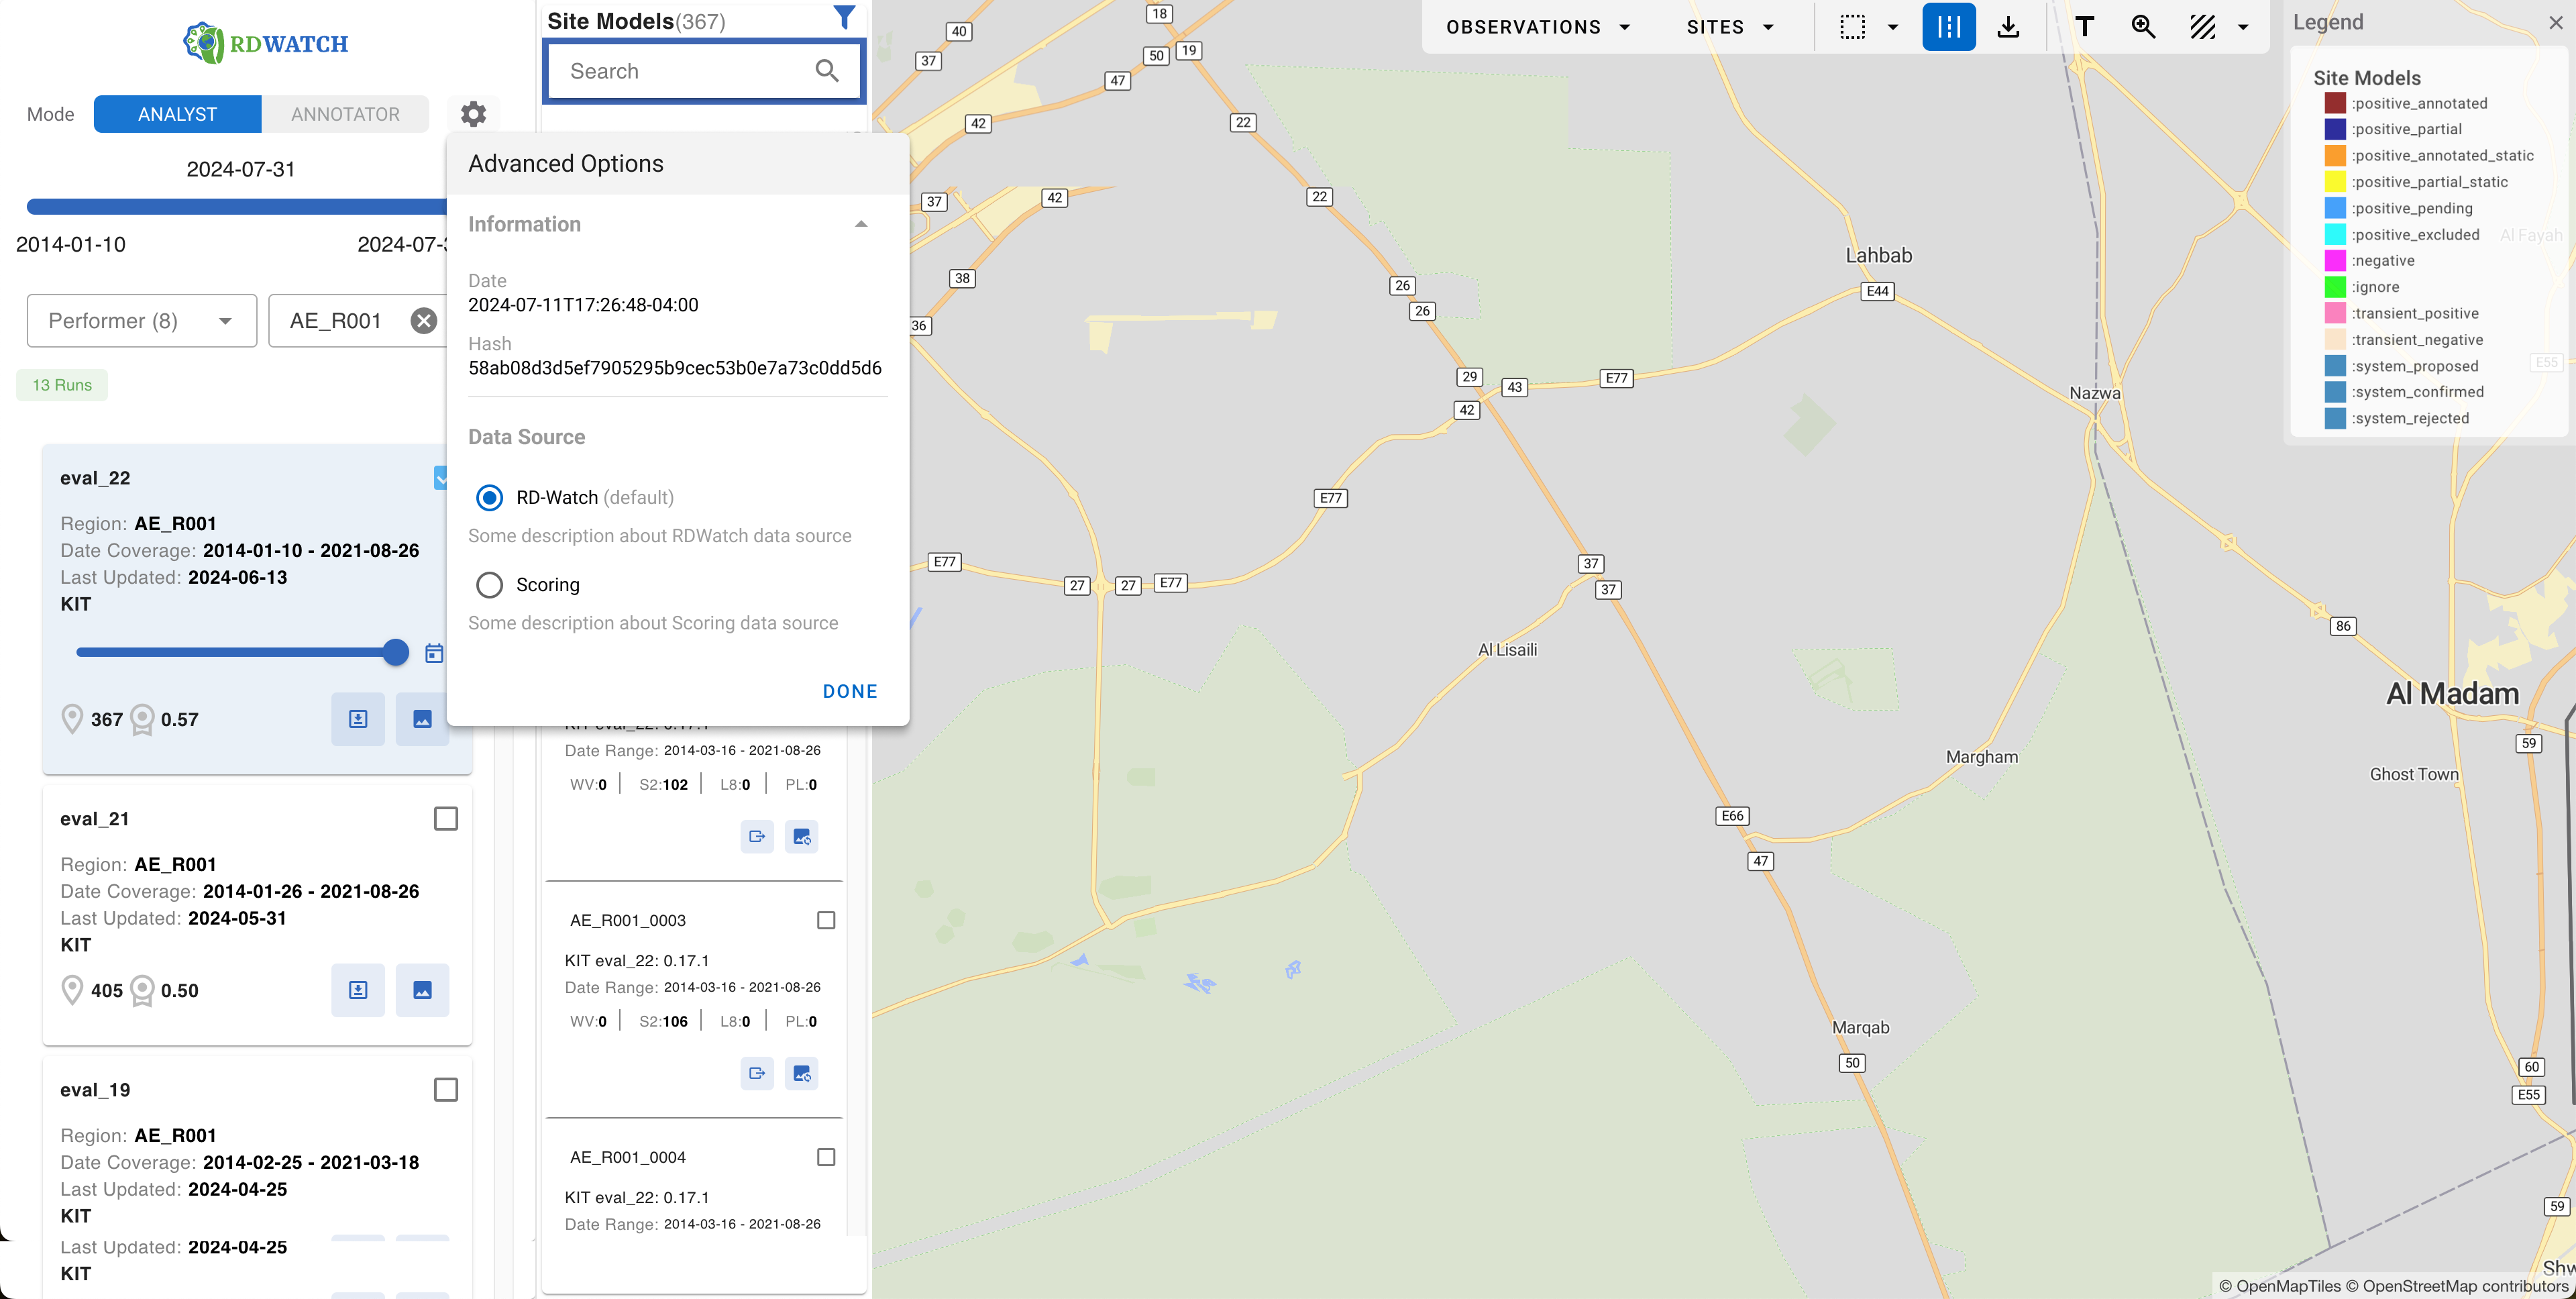This screenshot has width=2576, height=1299.
Task: Open the eval_21 run title
Action: [x=95, y=819]
